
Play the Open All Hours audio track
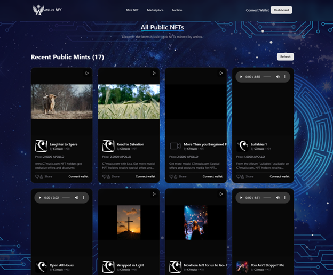[40, 198]
